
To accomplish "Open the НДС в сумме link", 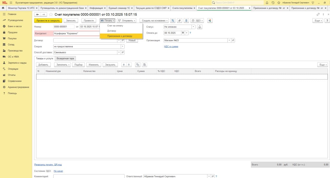I will tap(171, 46).
